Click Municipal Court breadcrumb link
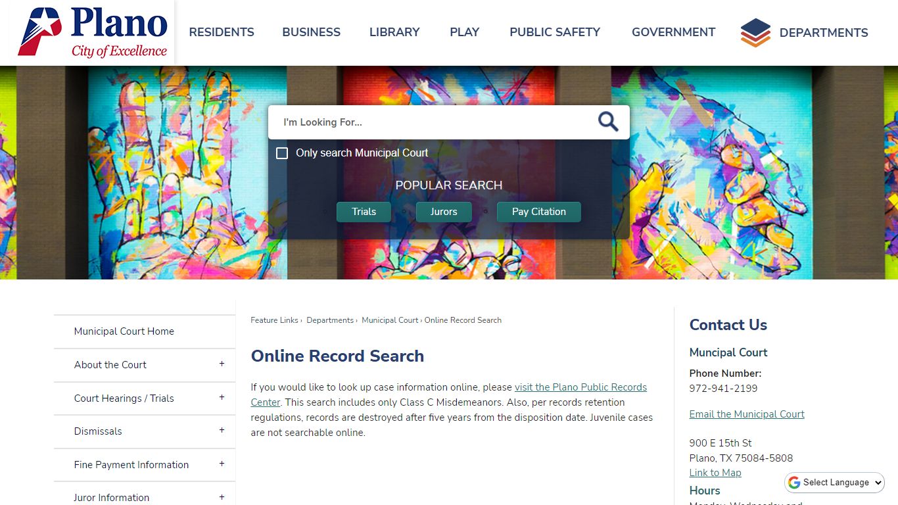Screen dimensions: 898x505 pyautogui.click(x=390, y=320)
